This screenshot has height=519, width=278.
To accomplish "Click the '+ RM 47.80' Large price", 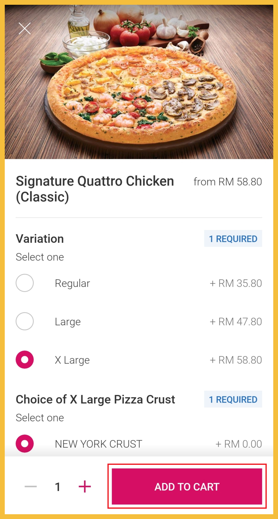I will pos(236,322).
